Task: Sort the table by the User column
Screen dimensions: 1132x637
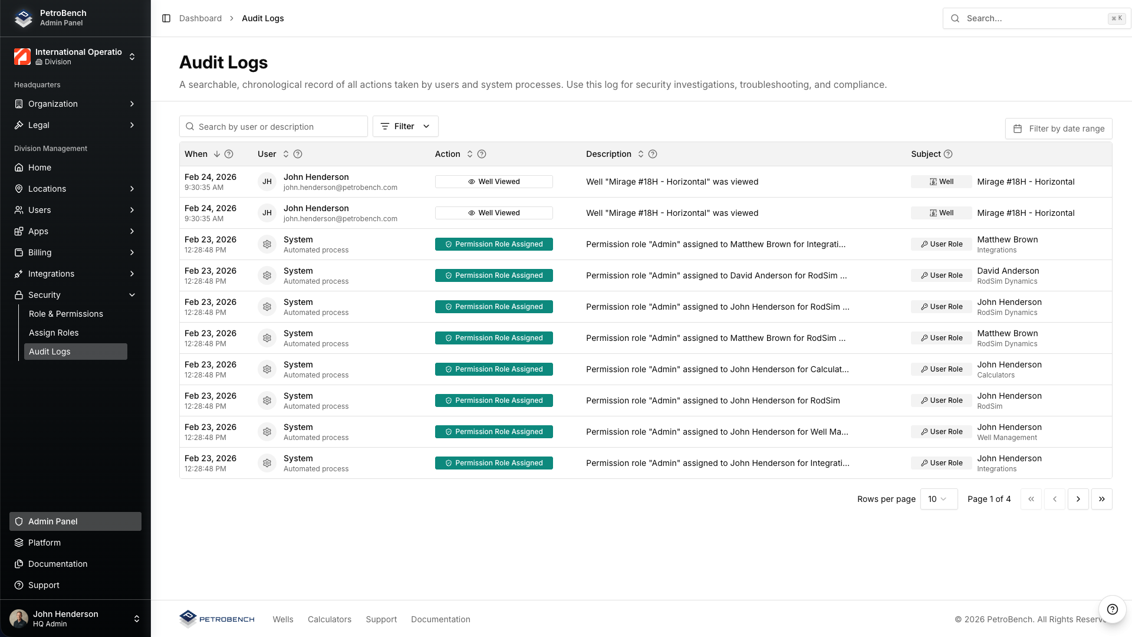Action: (x=285, y=154)
